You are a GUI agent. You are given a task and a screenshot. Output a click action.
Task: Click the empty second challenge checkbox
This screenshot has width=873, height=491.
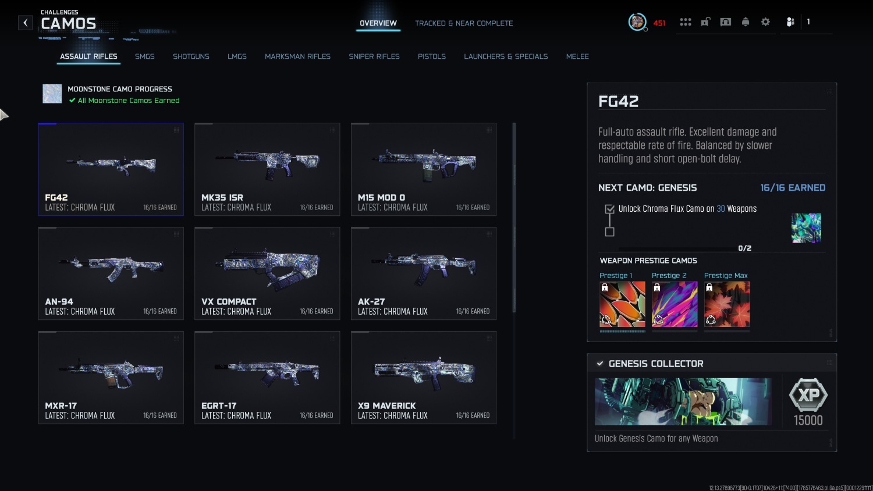point(610,232)
